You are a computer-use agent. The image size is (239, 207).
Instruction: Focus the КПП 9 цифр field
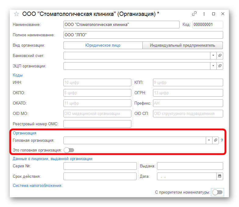[188, 82]
